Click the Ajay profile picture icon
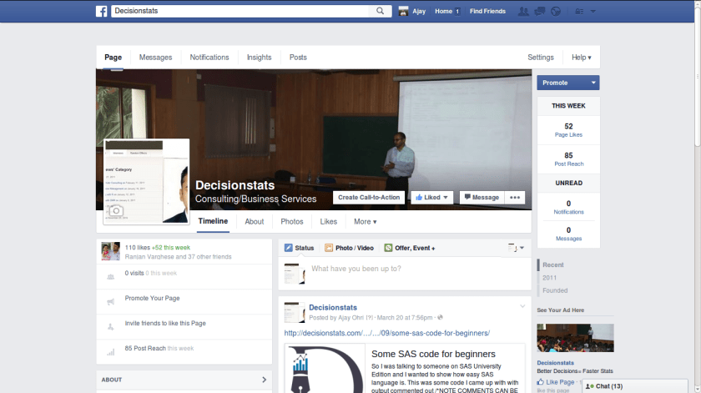 [403, 11]
